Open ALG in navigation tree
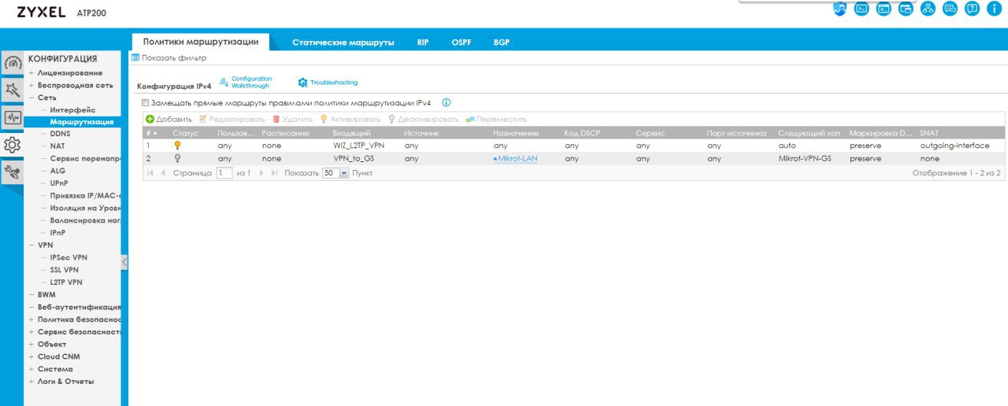The image size is (1008, 406). (57, 171)
